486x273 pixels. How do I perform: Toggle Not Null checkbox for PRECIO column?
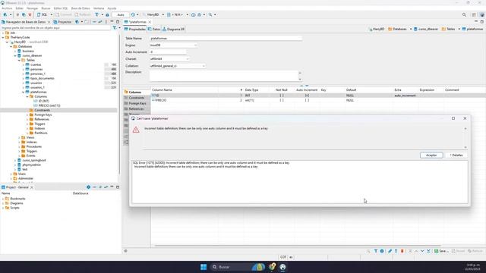coord(282,100)
